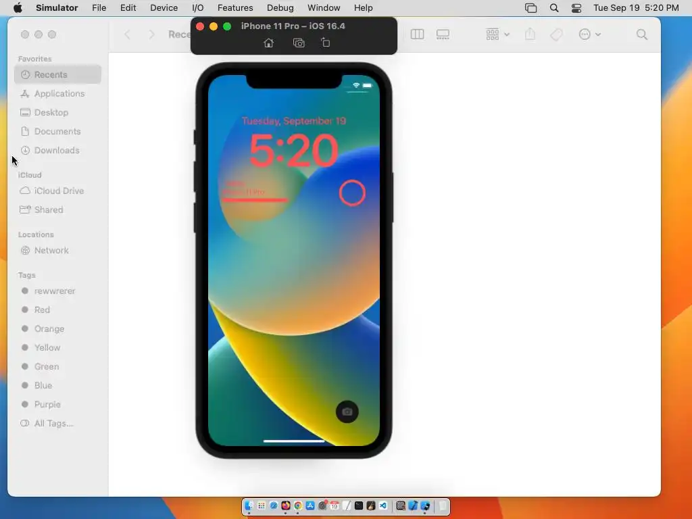
Task: Rotate the device using Simulator rotate icon
Action: (x=325, y=43)
